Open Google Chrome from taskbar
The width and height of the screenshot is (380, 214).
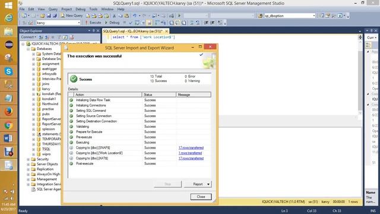(x=8, y=125)
